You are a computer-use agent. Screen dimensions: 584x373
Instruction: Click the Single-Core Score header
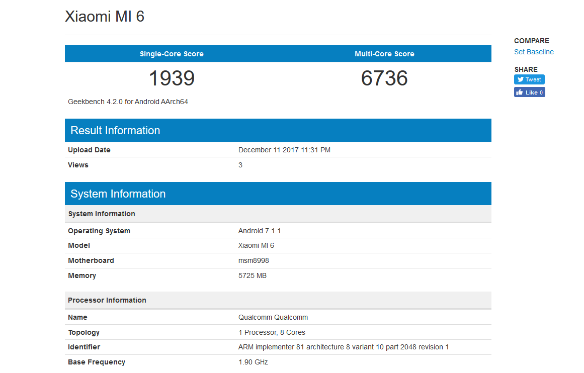(172, 54)
